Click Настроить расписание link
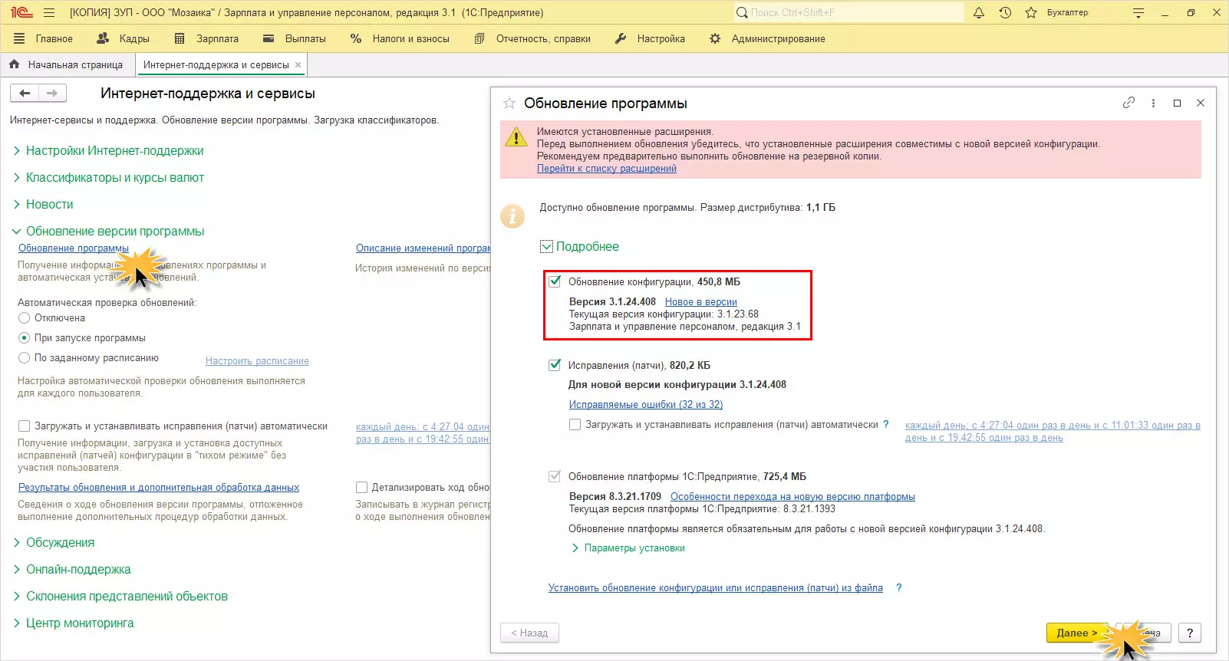This screenshot has width=1229, height=661. click(257, 361)
